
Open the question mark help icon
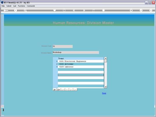pyautogui.click(x=15, y=10)
